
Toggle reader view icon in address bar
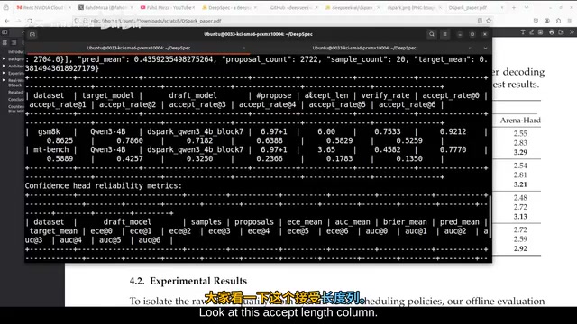[x=480, y=21]
